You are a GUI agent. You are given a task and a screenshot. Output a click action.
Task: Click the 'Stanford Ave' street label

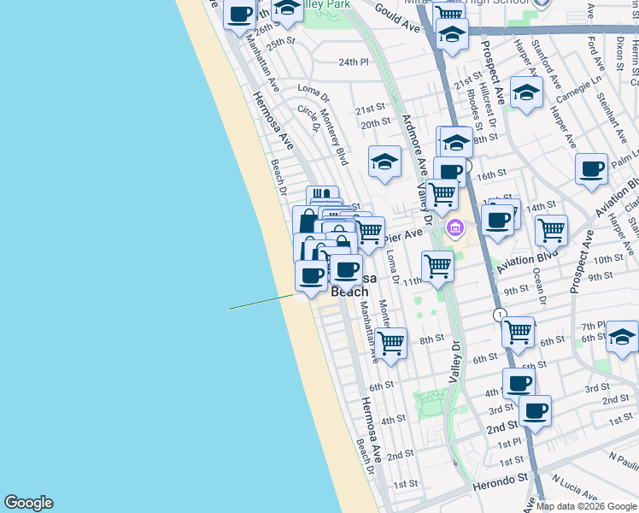546,64
